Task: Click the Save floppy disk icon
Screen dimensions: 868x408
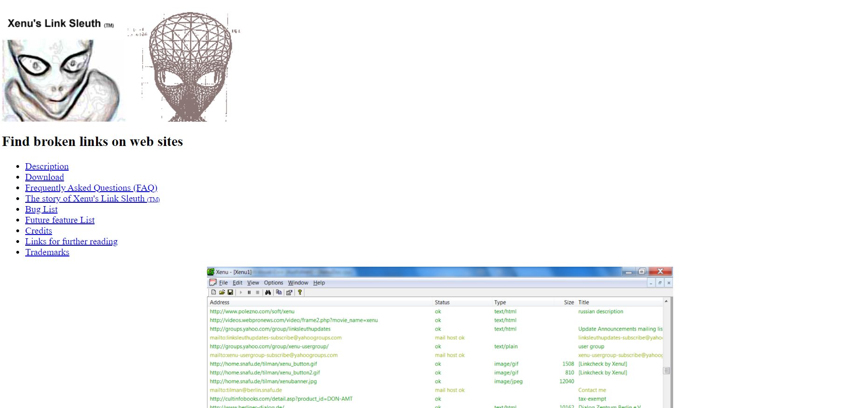Action: [x=230, y=292]
